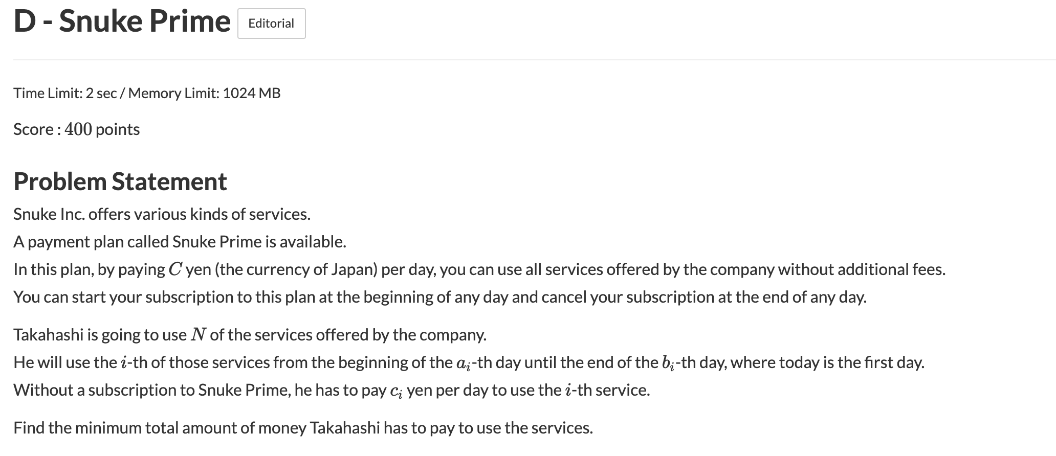Click the "Snuke Inc. offers various kinds" sentence
This screenshot has width=1056, height=456.
pos(162,214)
